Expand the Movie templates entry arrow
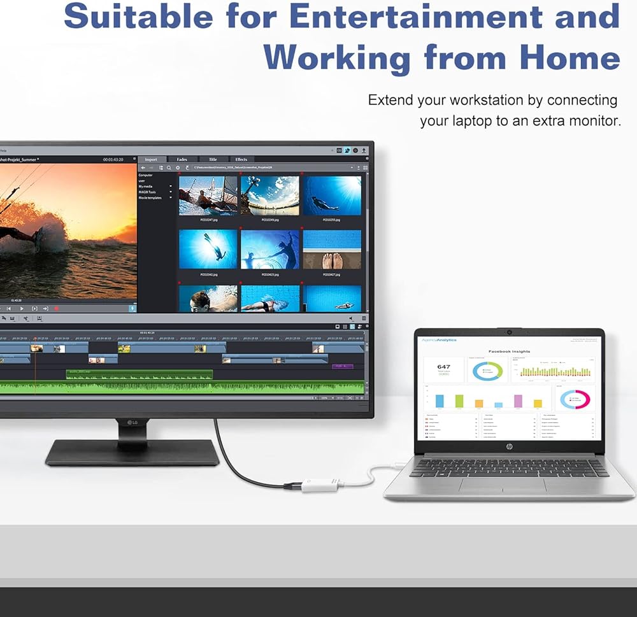 171,197
